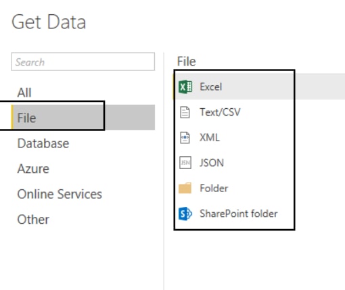345x290 pixels.
Task: Open the Database category
Action: pyautogui.click(x=43, y=143)
